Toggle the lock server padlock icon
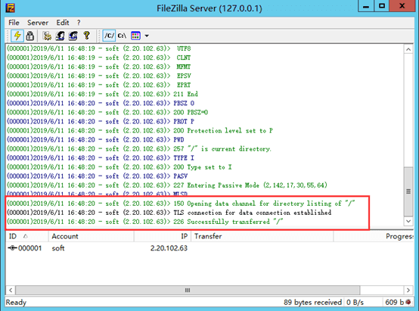The width and height of the screenshot is (419, 311). (x=30, y=36)
